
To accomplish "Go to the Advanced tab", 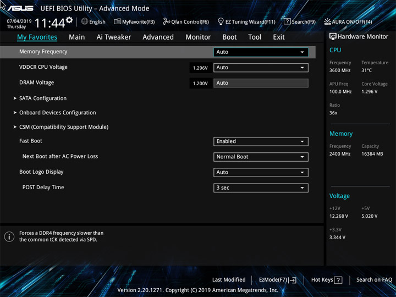I will [158, 37].
